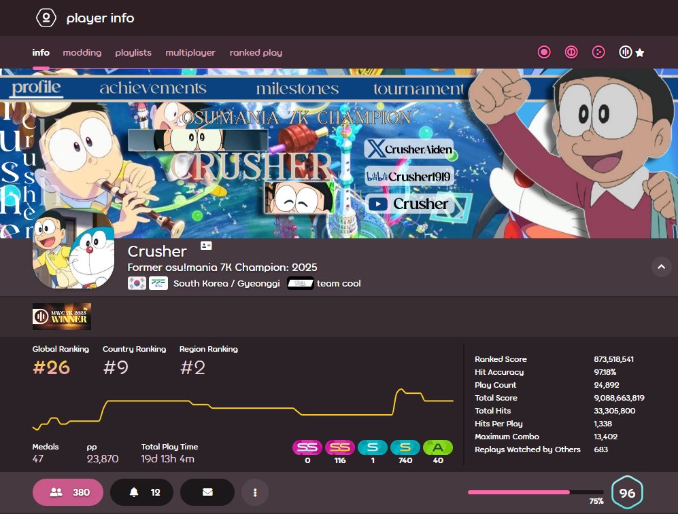678x514 pixels.
Task: Collapse the profile cover with chevron
Action: pos(661,267)
